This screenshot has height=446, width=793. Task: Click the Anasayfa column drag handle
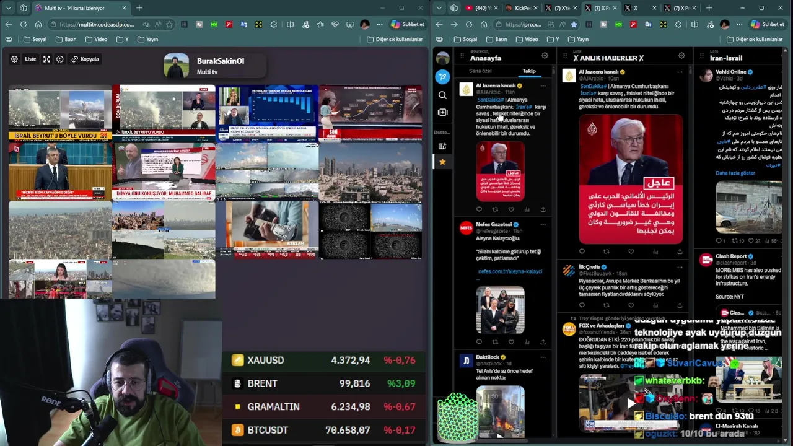pyautogui.click(x=462, y=56)
